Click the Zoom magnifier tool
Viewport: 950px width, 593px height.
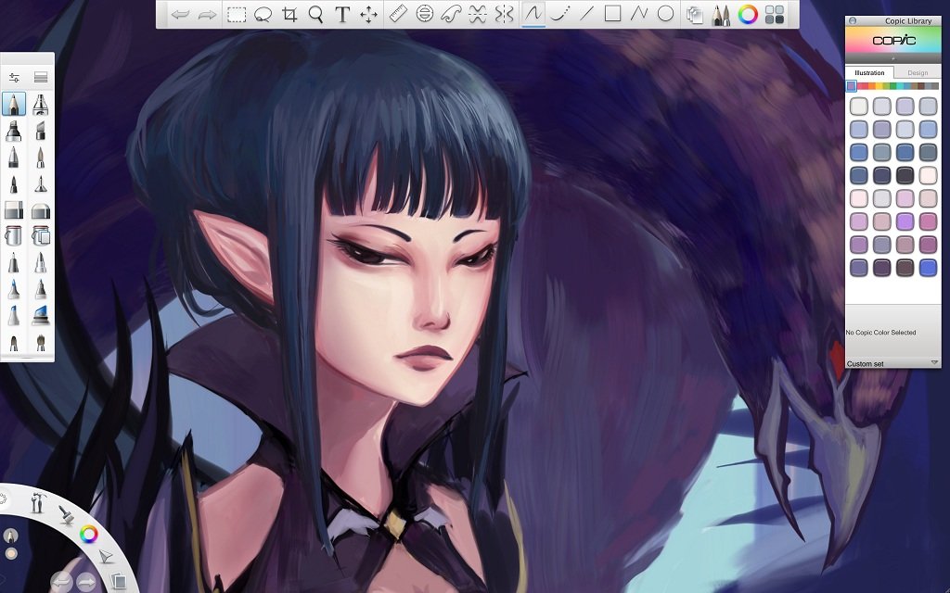(315, 15)
